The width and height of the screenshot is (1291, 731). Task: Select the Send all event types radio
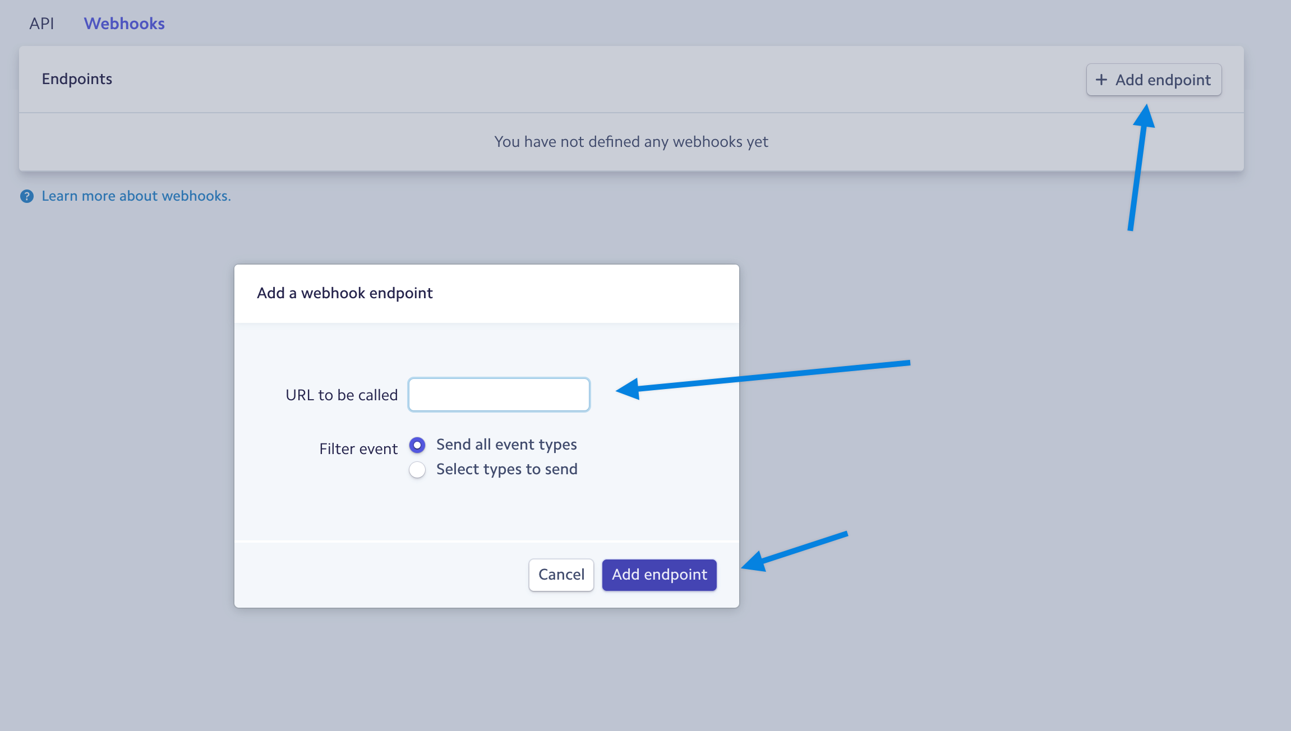[417, 445]
